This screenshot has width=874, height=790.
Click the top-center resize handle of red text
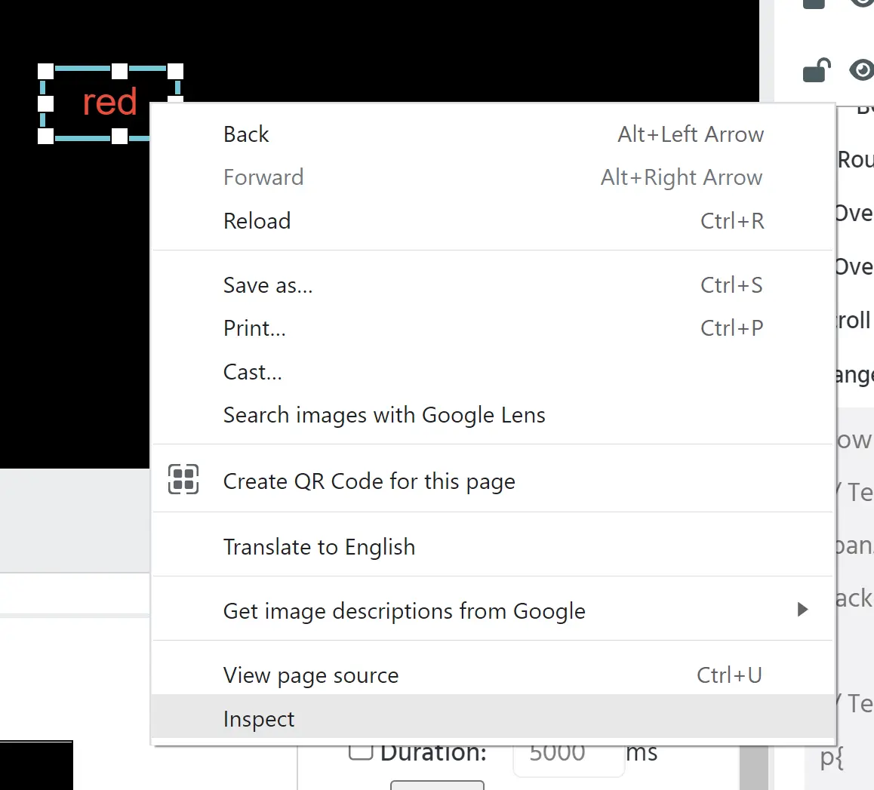pyautogui.click(x=119, y=71)
